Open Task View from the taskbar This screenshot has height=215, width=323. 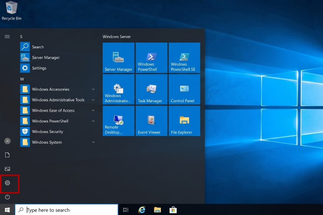pyautogui.click(x=126, y=210)
